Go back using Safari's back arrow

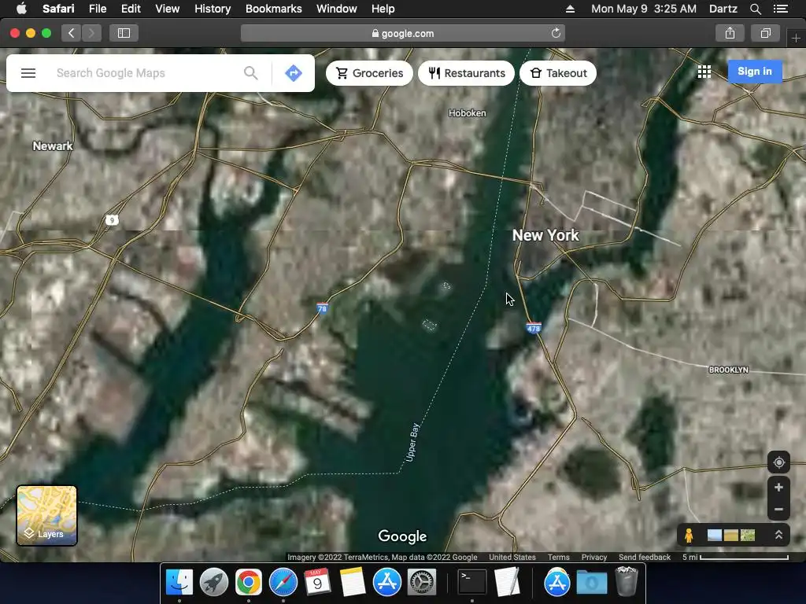coord(72,33)
